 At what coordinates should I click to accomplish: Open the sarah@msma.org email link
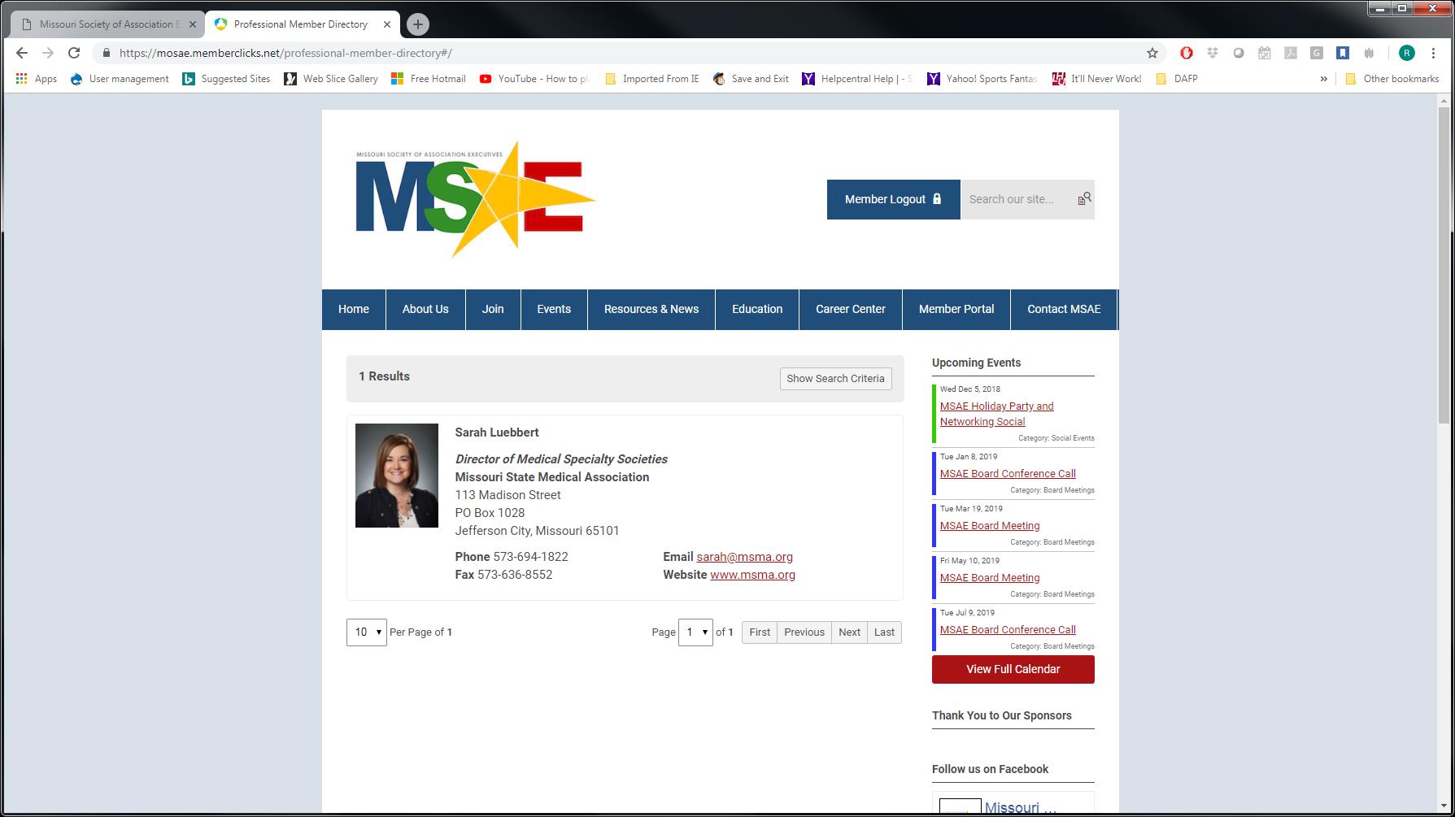(x=744, y=557)
